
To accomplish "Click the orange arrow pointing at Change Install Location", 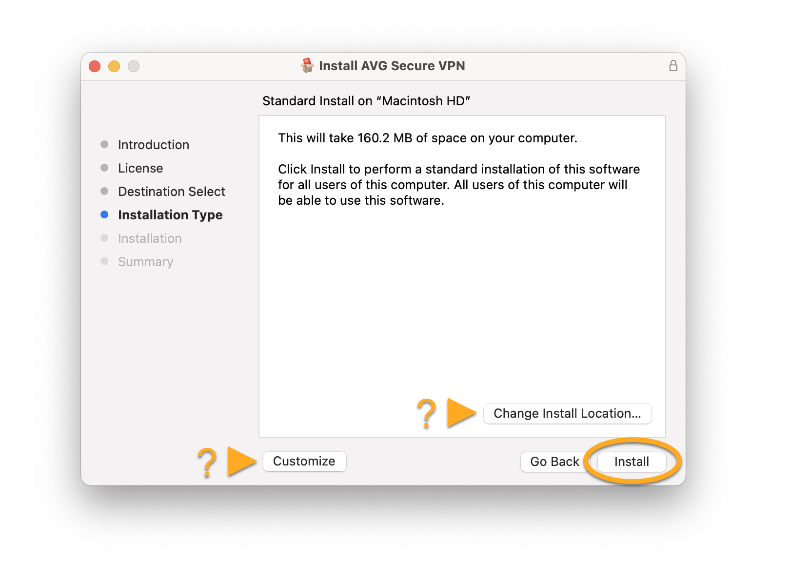I will [460, 413].
